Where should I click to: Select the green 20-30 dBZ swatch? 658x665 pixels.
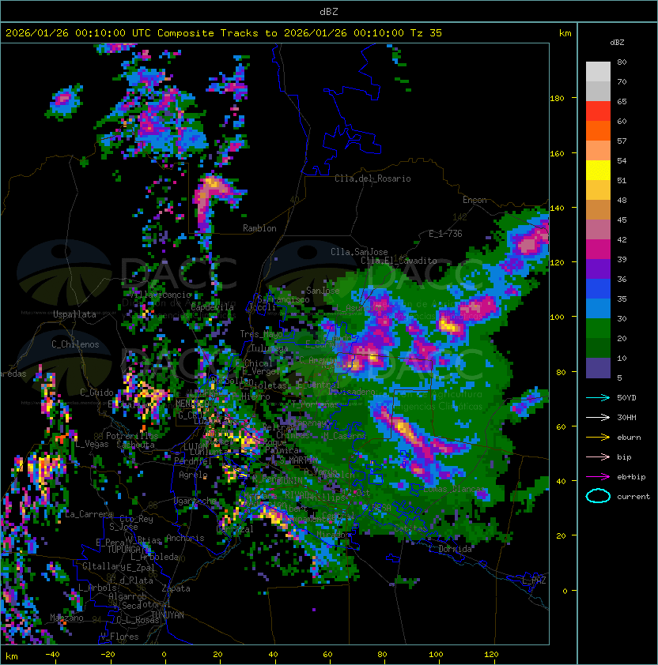tap(598, 328)
